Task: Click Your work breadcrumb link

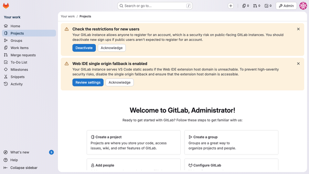Action: [68, 16]
